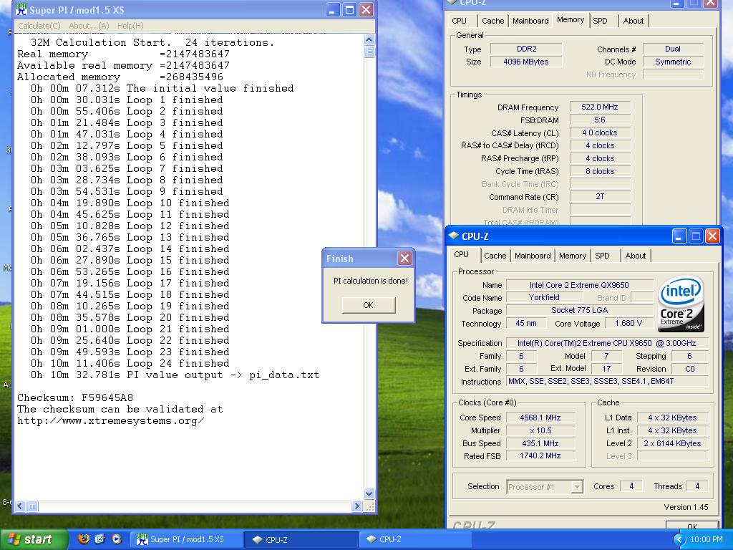
Task: Click the 10:00 PM system clock
Action: click(707, 539)
